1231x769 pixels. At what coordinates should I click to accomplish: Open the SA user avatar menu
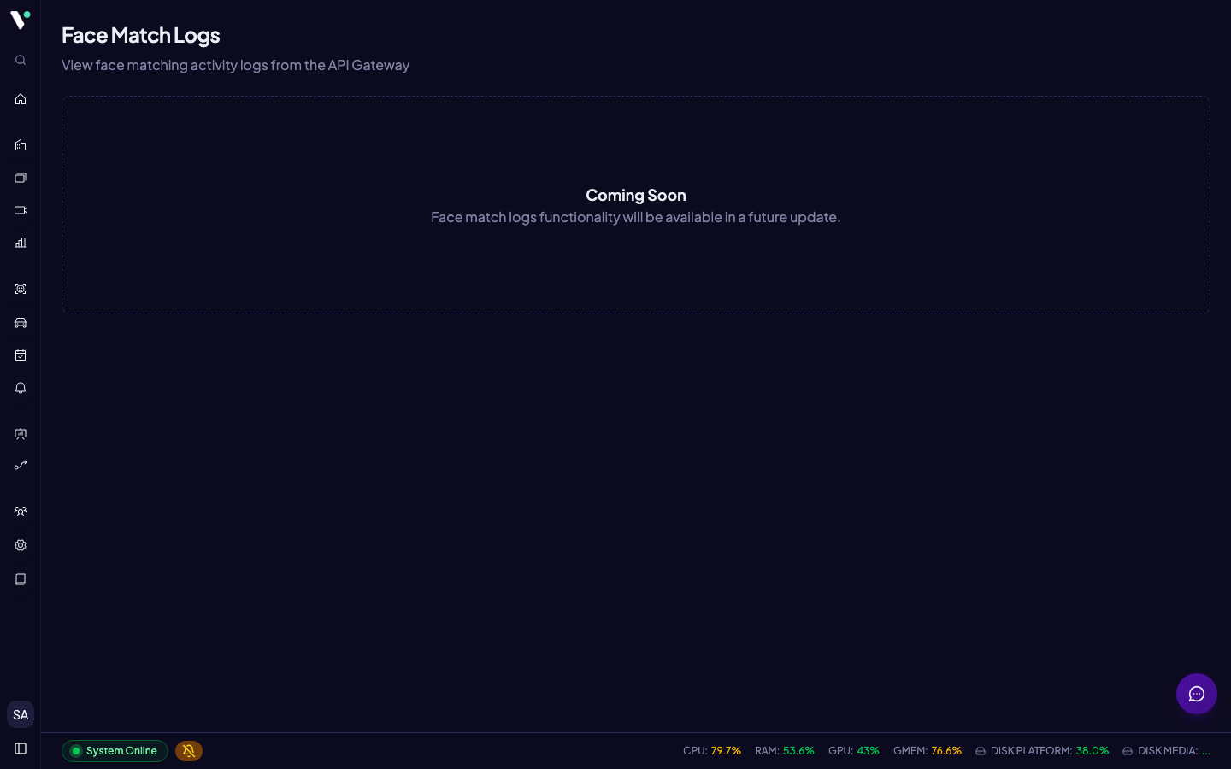pyautogui.click(x=21, y=714)
